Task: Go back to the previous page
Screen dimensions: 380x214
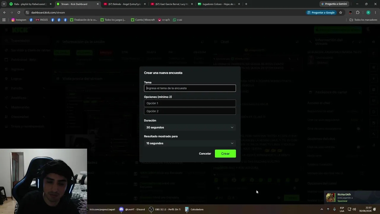Action: point(4,12)
